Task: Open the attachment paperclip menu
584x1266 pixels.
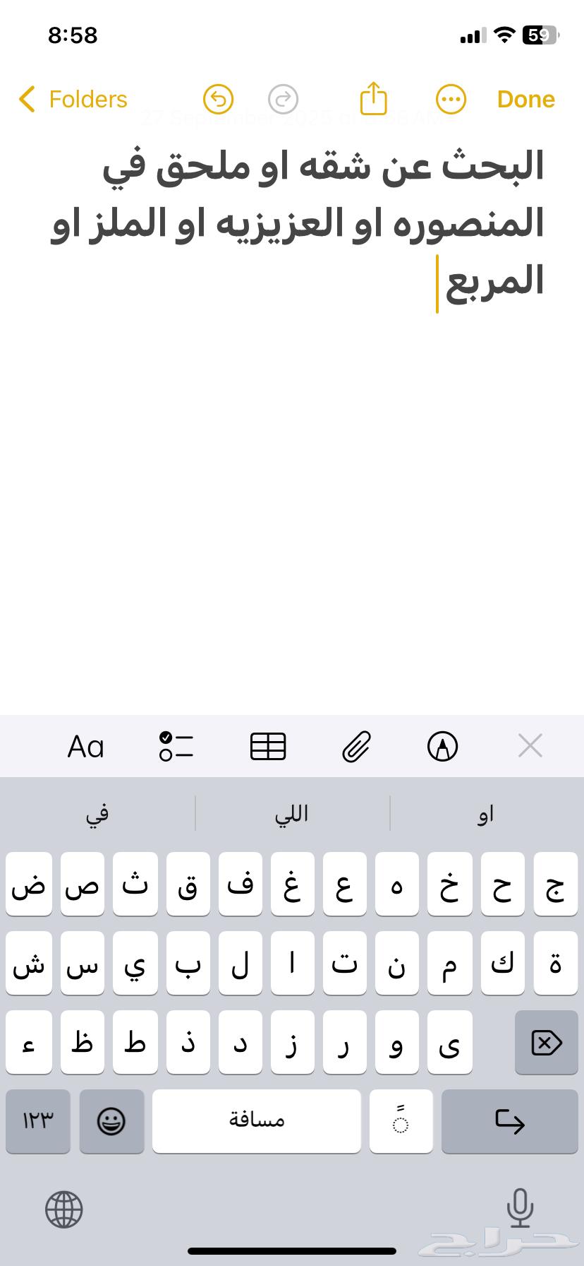Action: click(x=356, y=747)
